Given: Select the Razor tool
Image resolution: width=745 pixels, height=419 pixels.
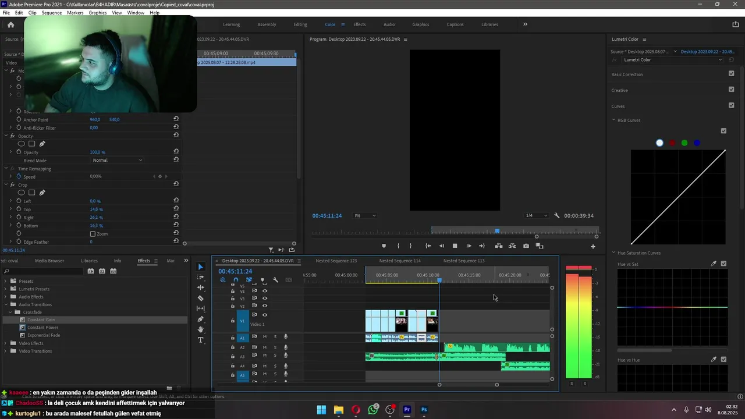Looking at the screenshot, I should 201,298.
